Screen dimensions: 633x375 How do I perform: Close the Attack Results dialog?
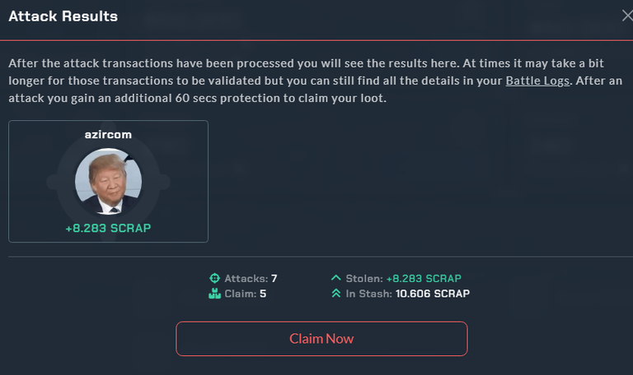pos(627,16)
